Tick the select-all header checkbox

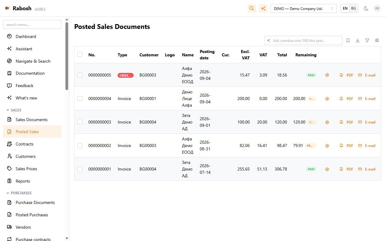80,55
